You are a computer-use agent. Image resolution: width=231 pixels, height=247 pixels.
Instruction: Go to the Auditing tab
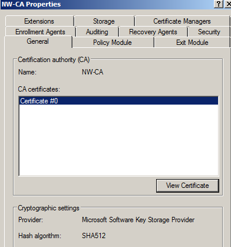tap(97, 32)
